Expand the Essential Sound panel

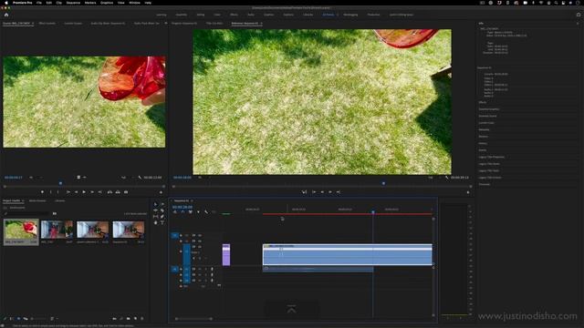click(487, 116)
